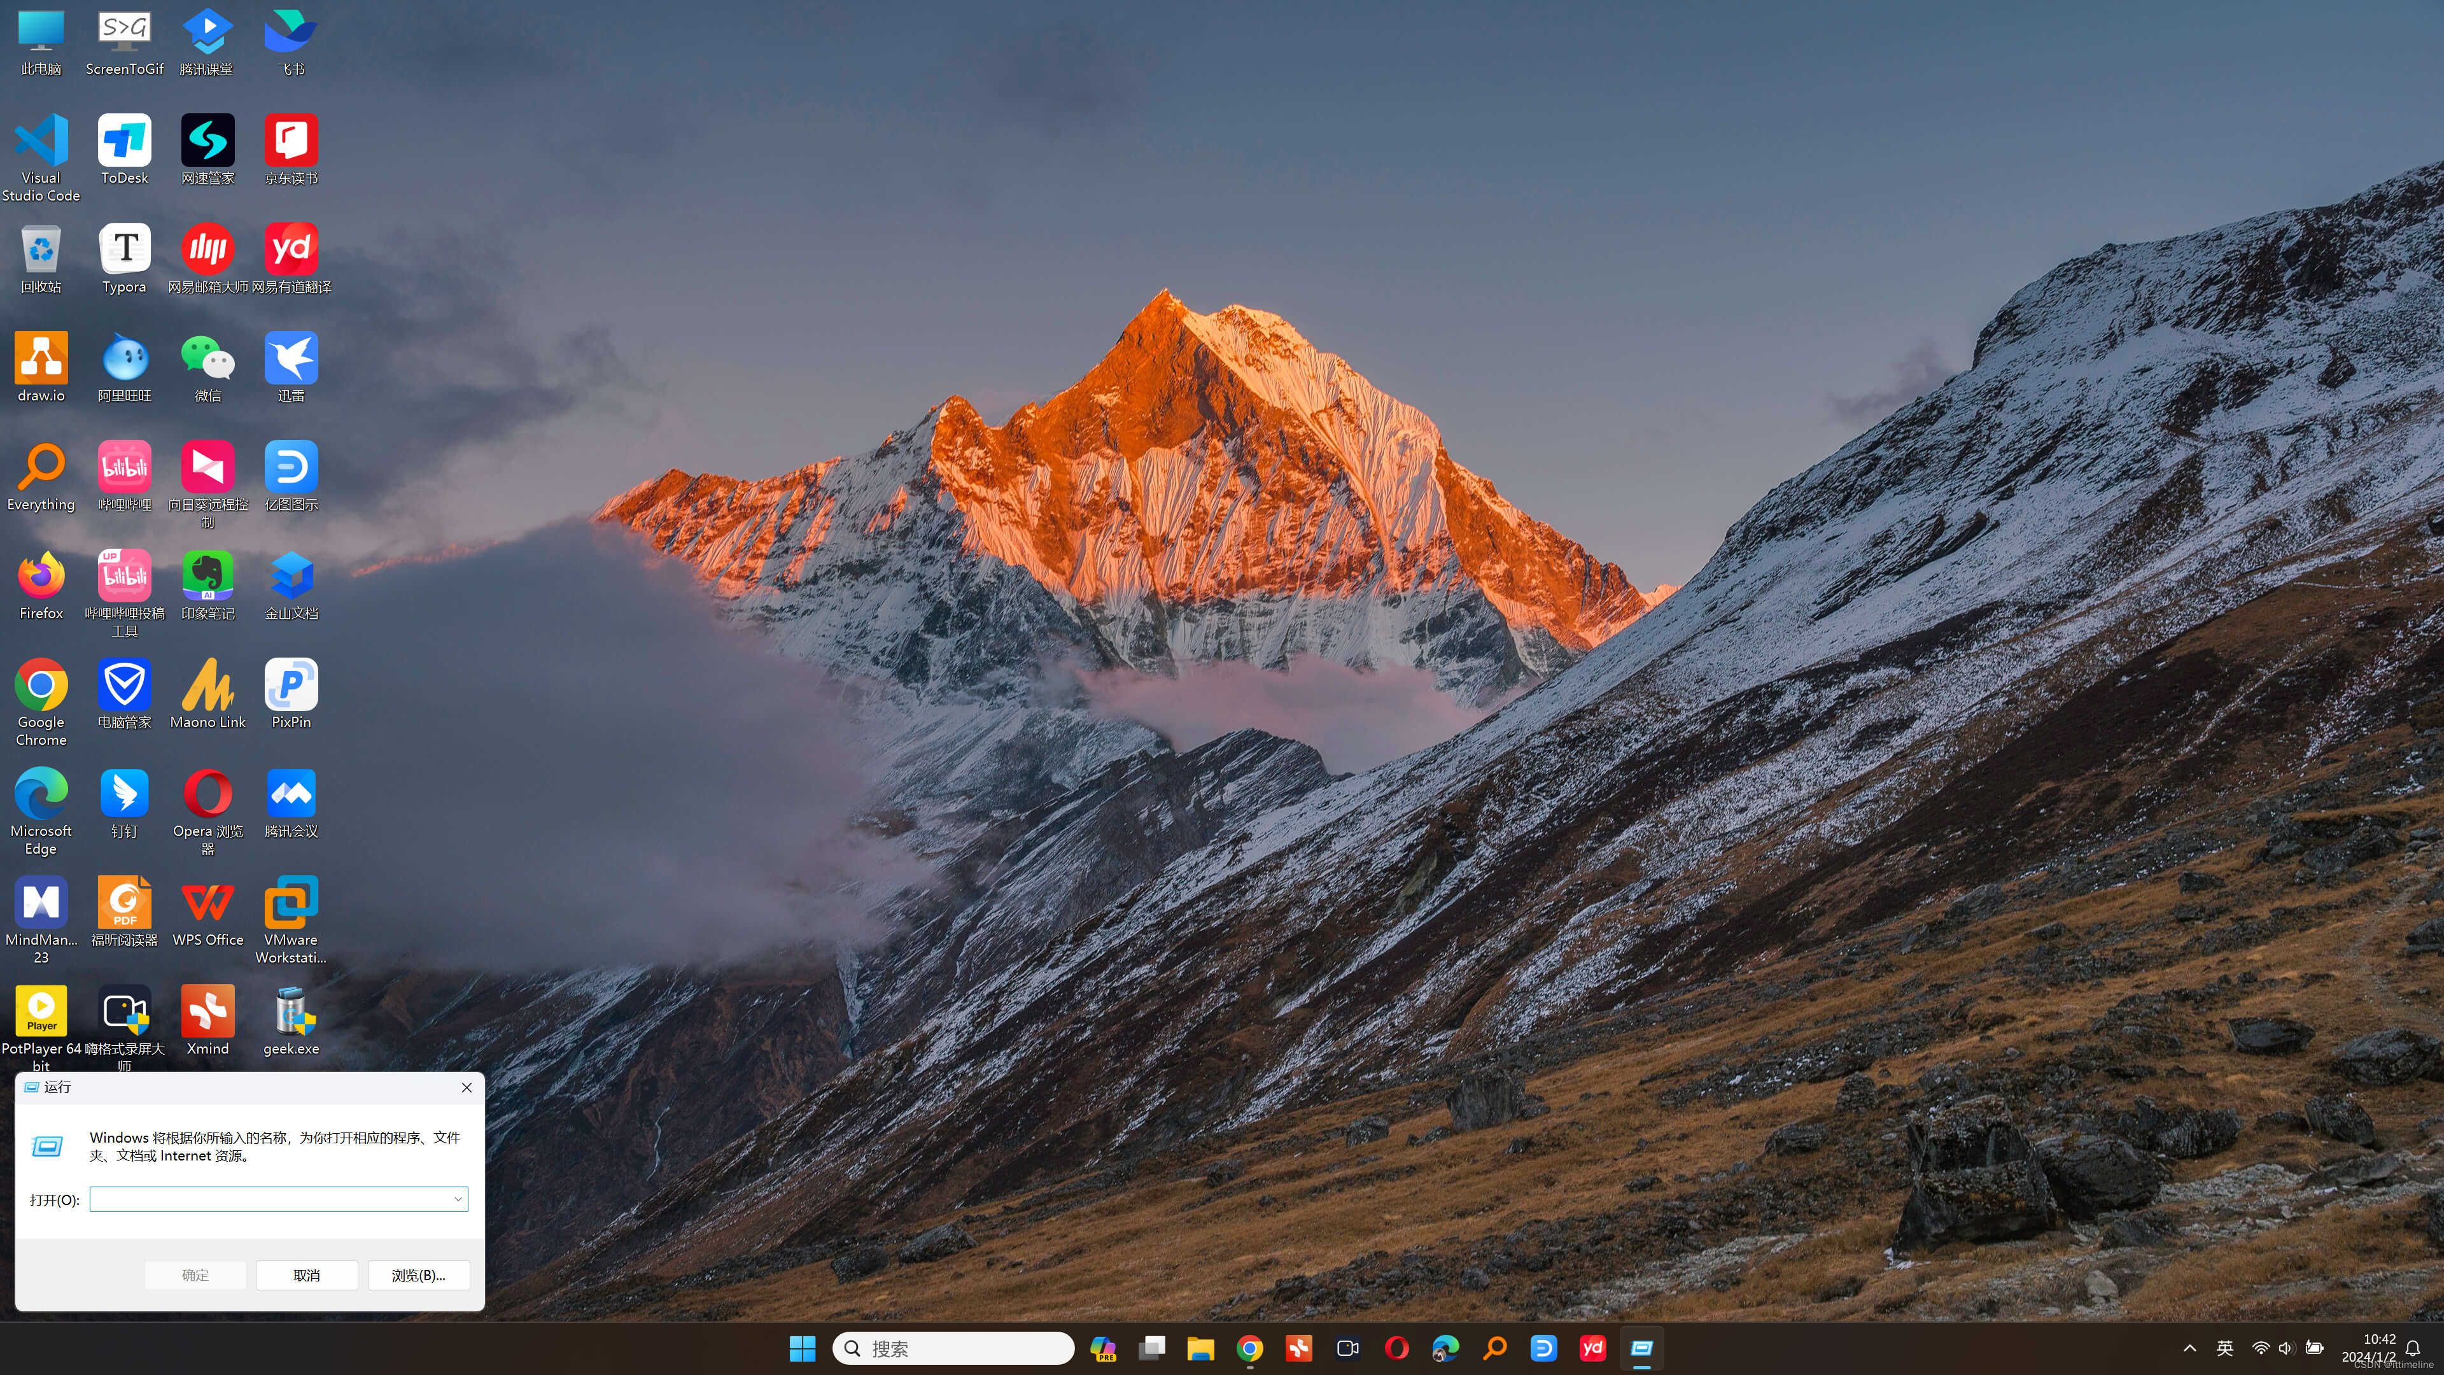The width and height of the screenshot is (2444, 1375).
Task: Select the Google Chrome desktop icon
Action: tap(41, 702)
